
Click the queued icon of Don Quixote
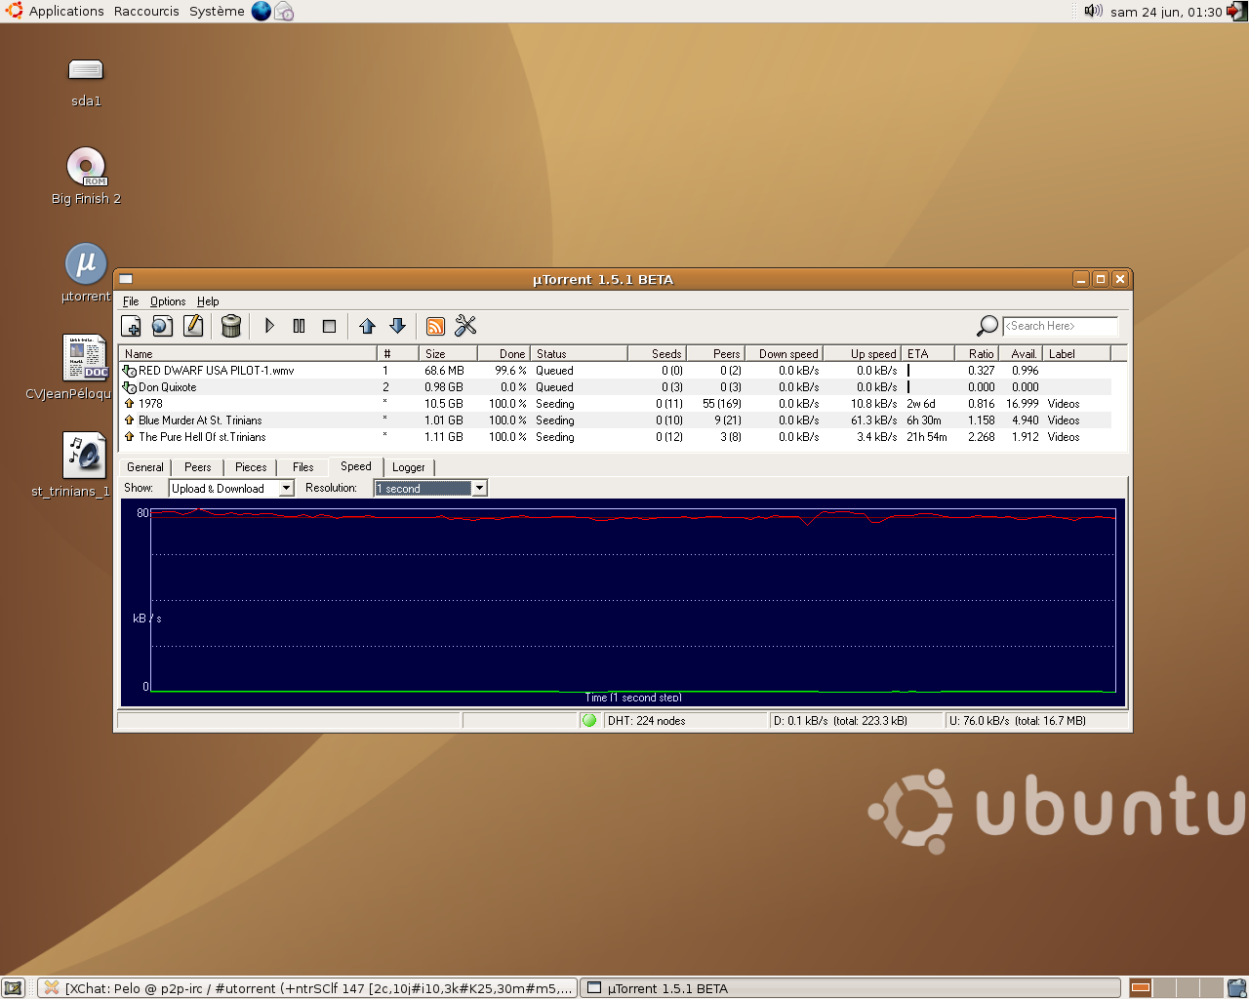tap(129, 387)
